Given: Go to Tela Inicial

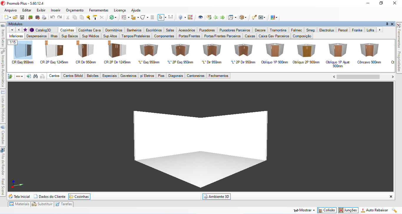Looking at the screenshot, I should (x=19, y=197).
